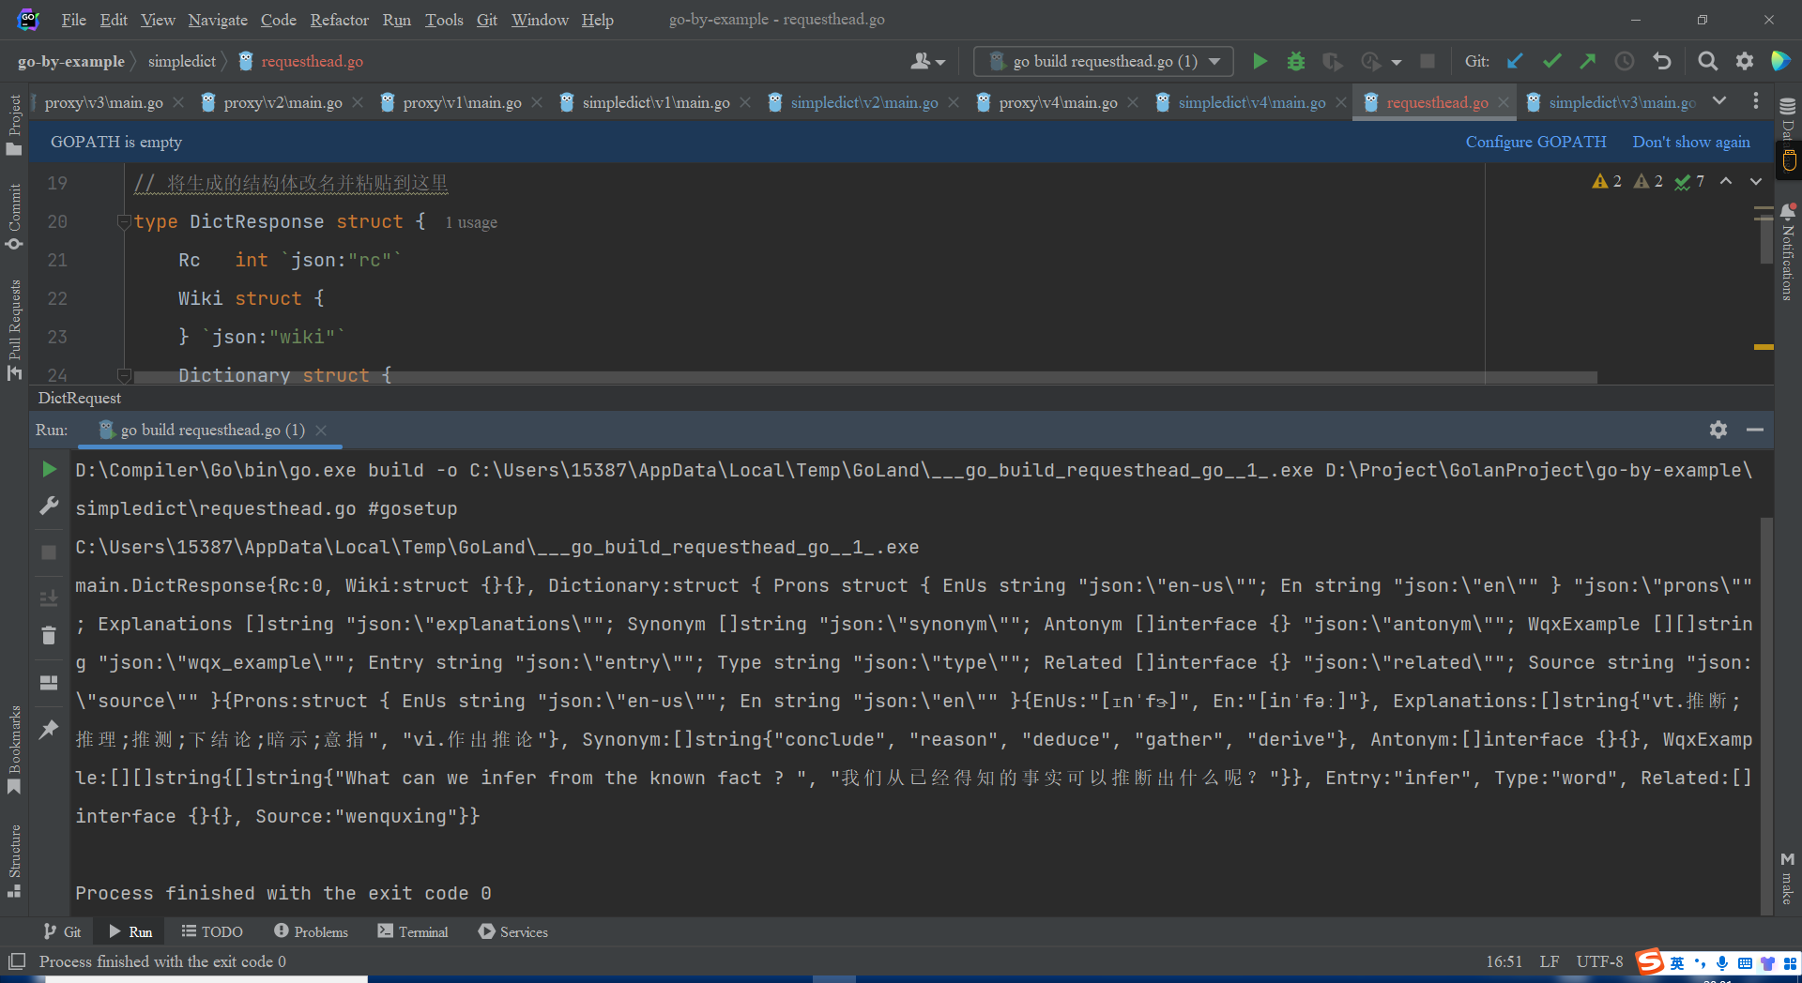The image size is (1802, 983).
Task: Click the Git Commit checkmark icon
Action: tap(1551, 62)
